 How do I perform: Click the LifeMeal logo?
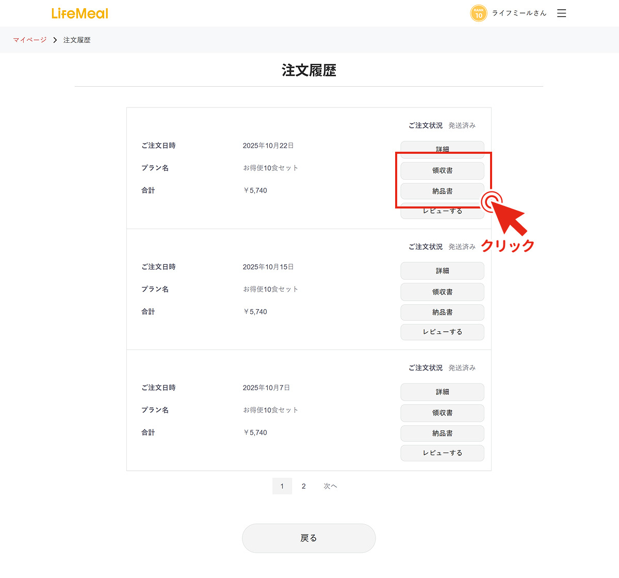point(79,13)
